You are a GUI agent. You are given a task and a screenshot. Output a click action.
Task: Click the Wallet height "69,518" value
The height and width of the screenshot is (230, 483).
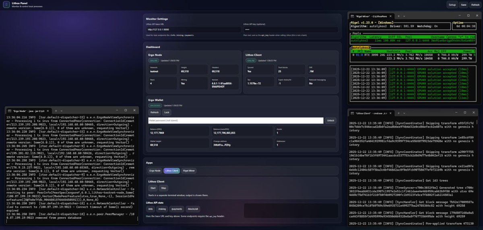tap(154, 146)
